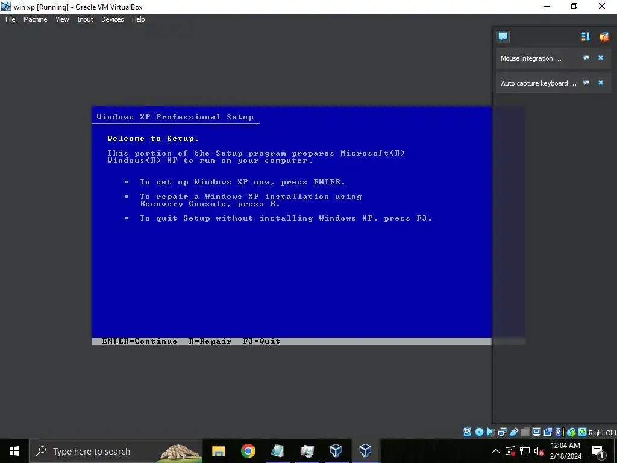
Task: Open File Explorer from the taskbar
Action: (x=218, y=451)
